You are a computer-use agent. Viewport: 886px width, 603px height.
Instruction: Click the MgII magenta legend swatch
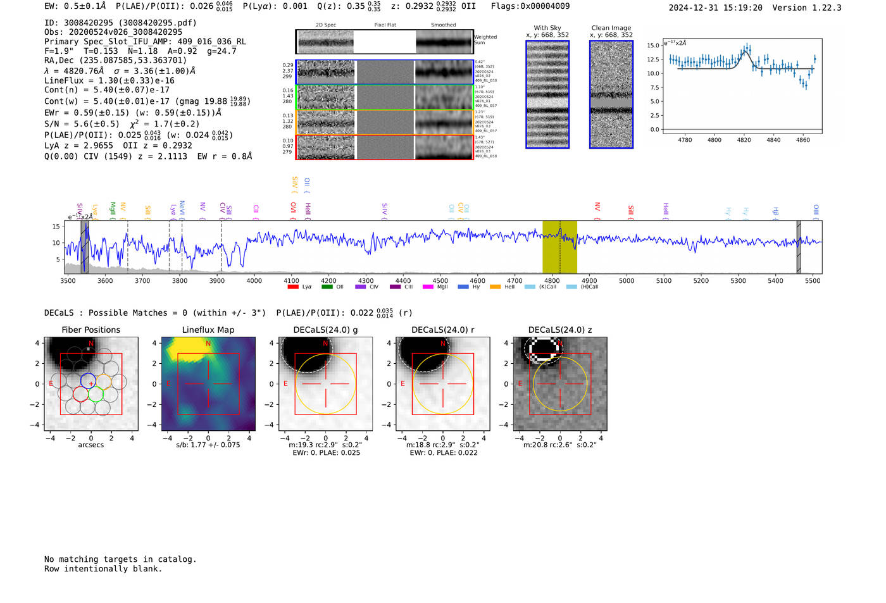428,287
